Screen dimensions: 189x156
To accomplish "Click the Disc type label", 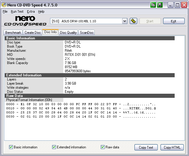I will coord(14,42).
